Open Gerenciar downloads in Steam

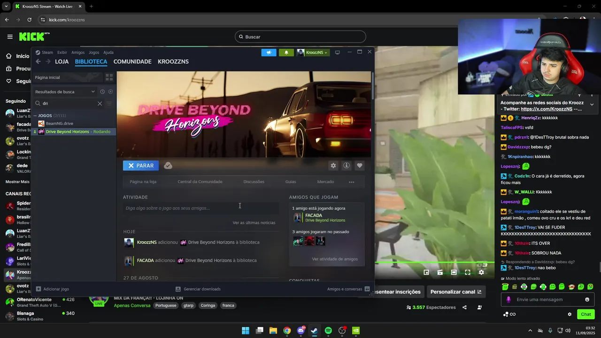198,289
